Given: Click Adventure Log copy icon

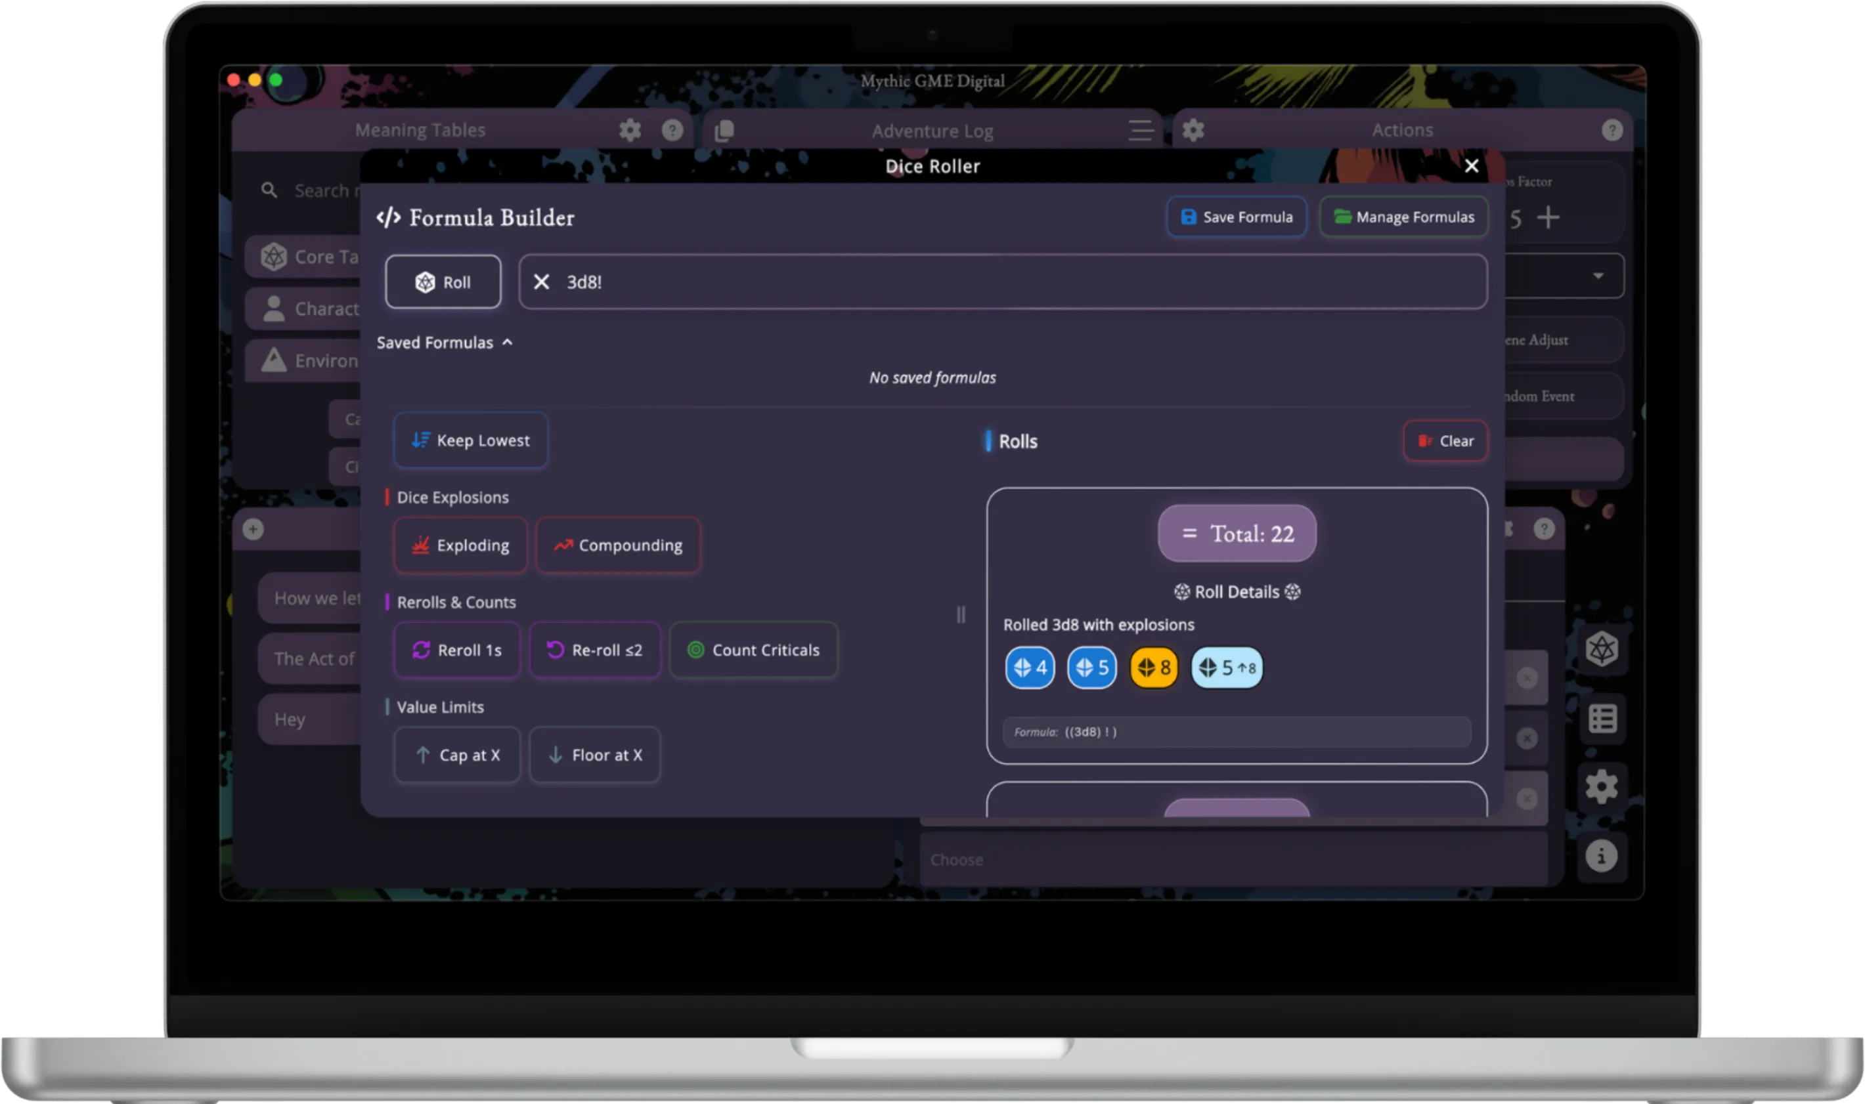Looking at the screenshot, I should pos(724,131).
